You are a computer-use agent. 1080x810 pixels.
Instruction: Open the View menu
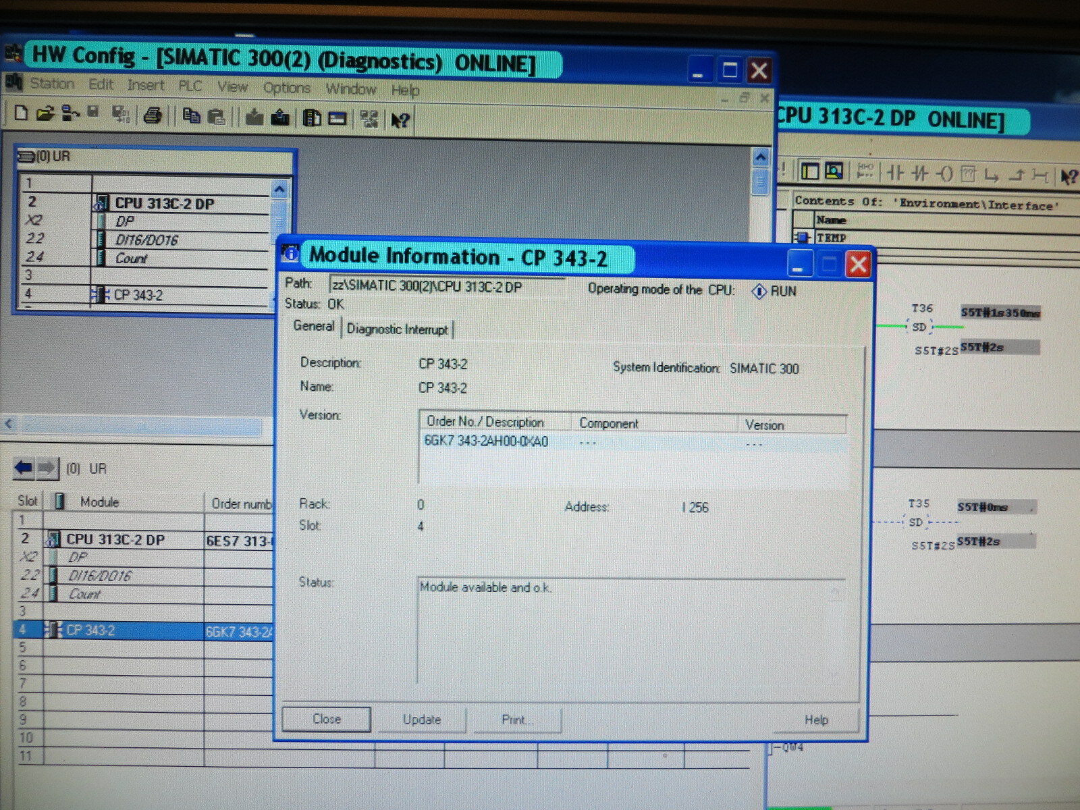pos(233,86)
